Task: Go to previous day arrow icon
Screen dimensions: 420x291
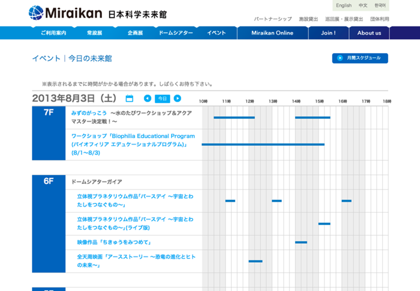Action: click(148, 99)
